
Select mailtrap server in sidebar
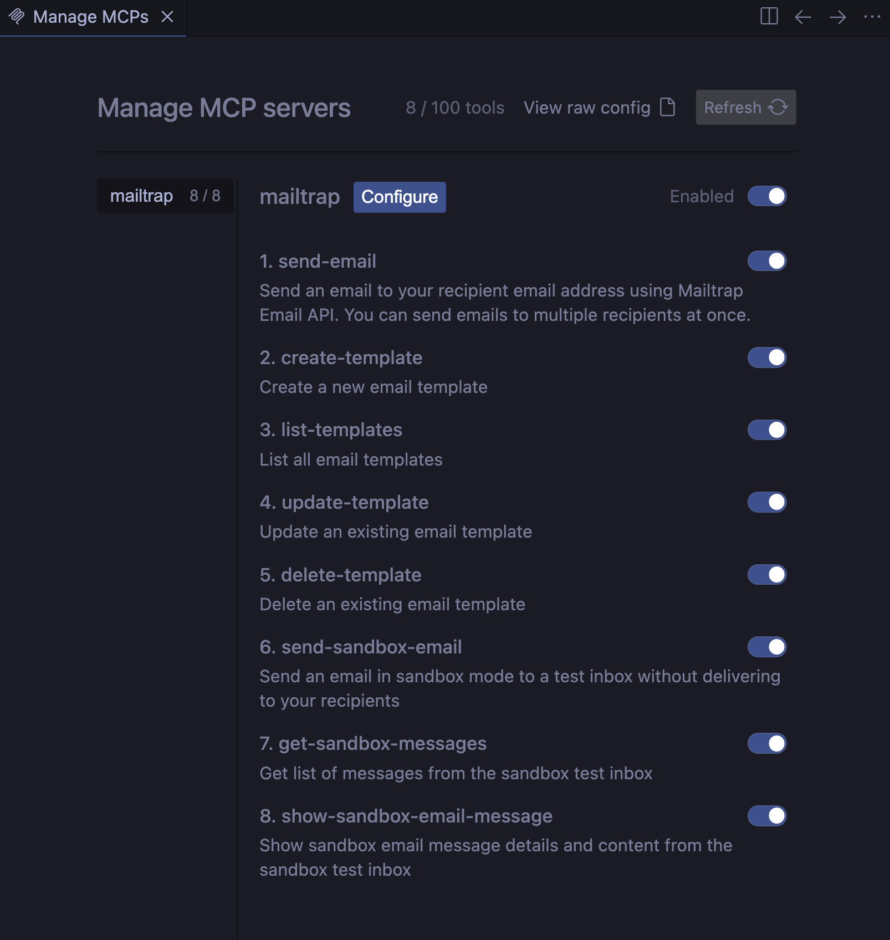pyautogui.click(x=165, y=196)
